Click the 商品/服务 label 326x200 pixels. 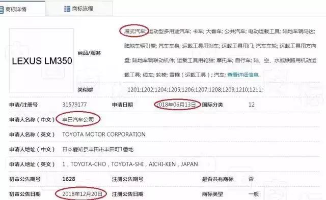click(x=89, y=53)
